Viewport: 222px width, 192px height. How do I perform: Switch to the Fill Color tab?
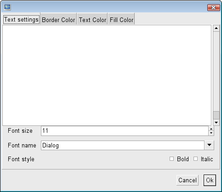pos(121,20)
